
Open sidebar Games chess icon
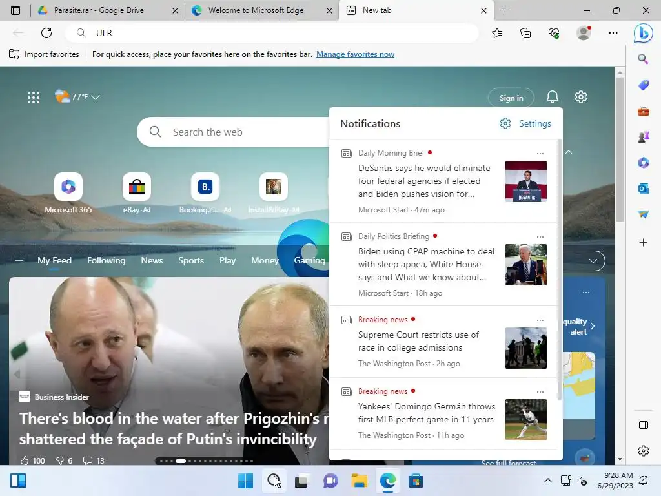pos(644,137)
